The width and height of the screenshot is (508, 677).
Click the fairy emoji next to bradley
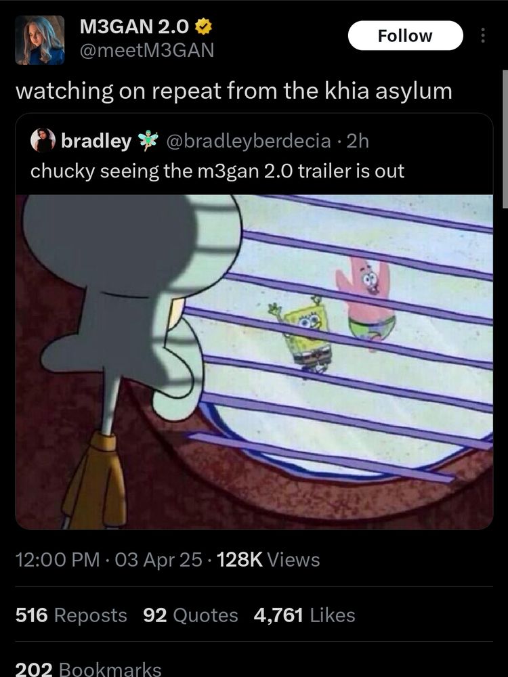tap(148, 140)
